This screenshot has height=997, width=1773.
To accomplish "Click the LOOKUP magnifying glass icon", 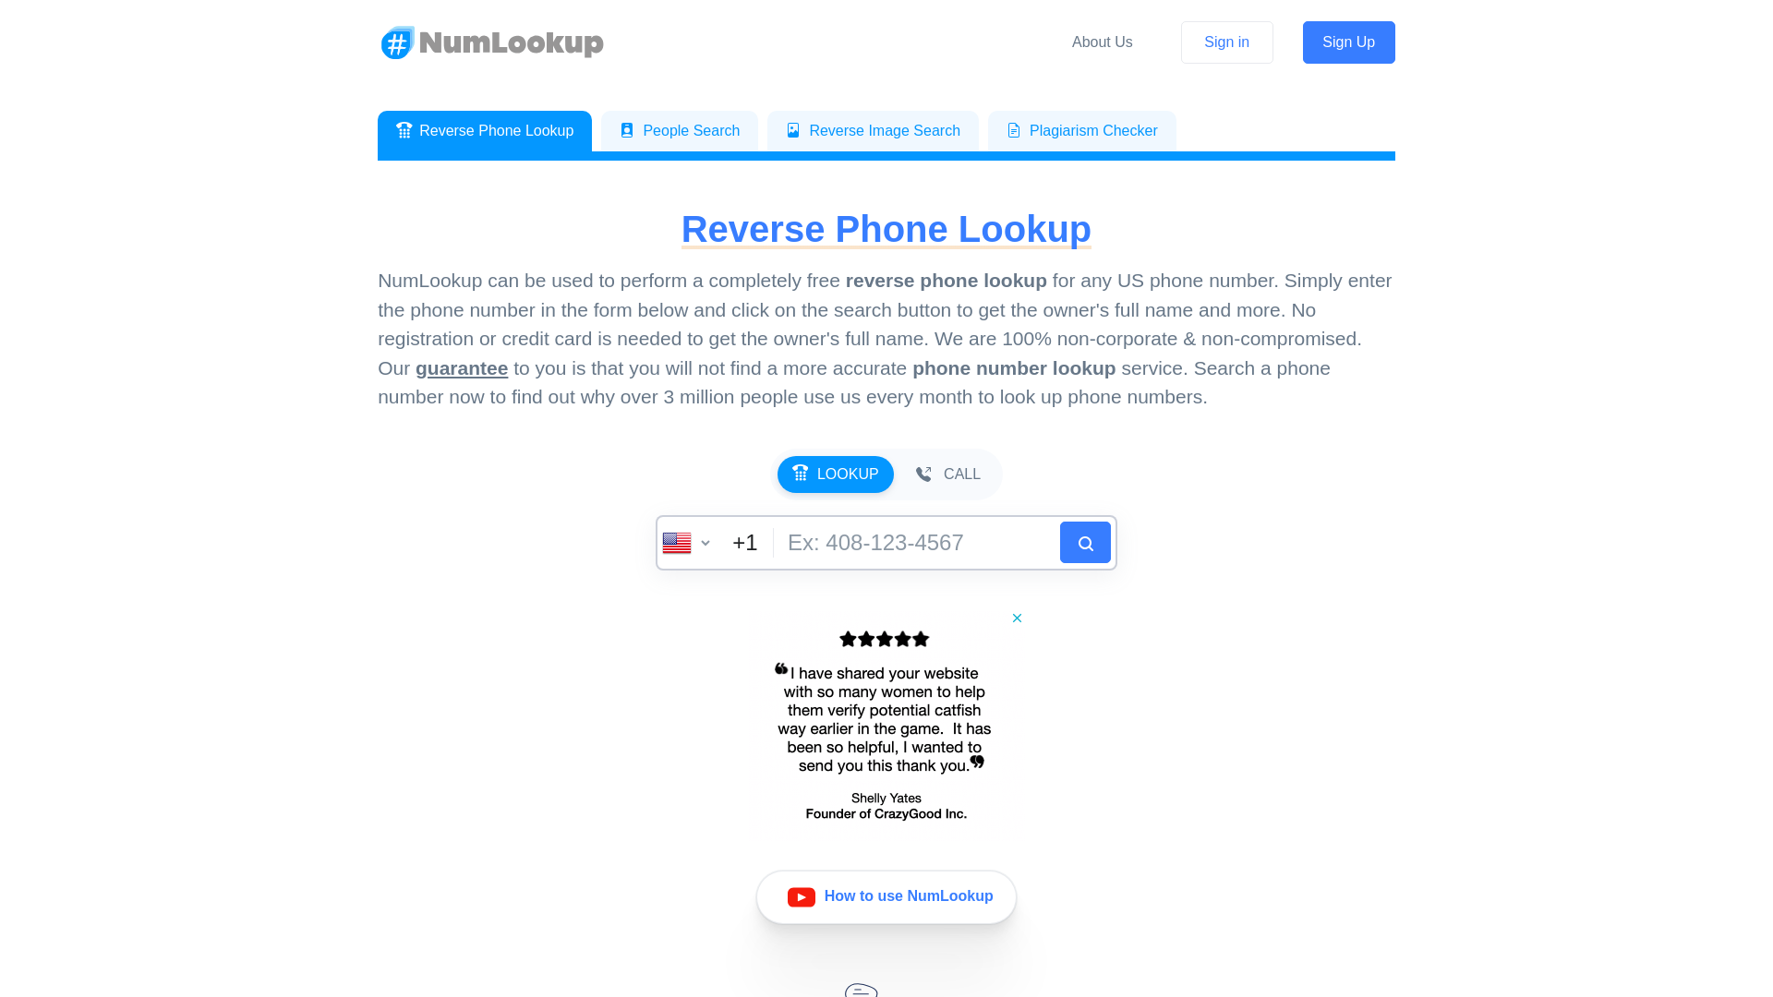I will [1085, 542].
